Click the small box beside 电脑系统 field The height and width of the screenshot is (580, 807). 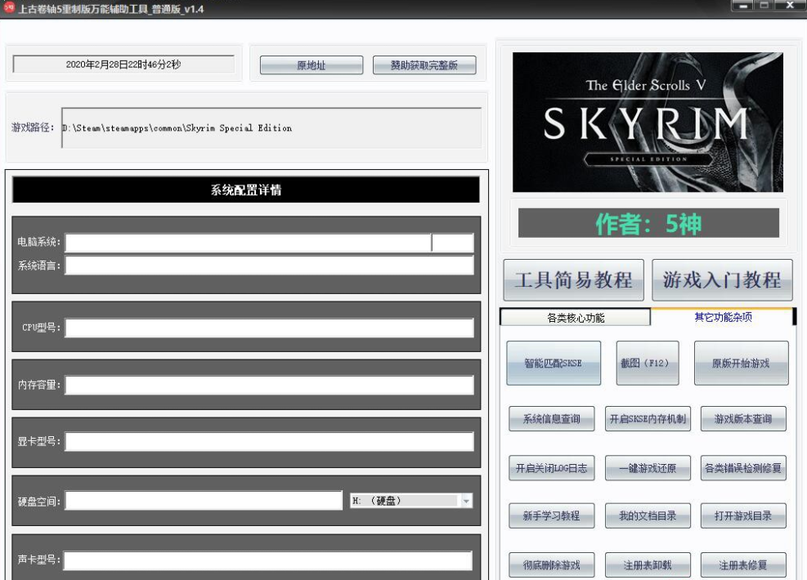(x=452, y=243)
